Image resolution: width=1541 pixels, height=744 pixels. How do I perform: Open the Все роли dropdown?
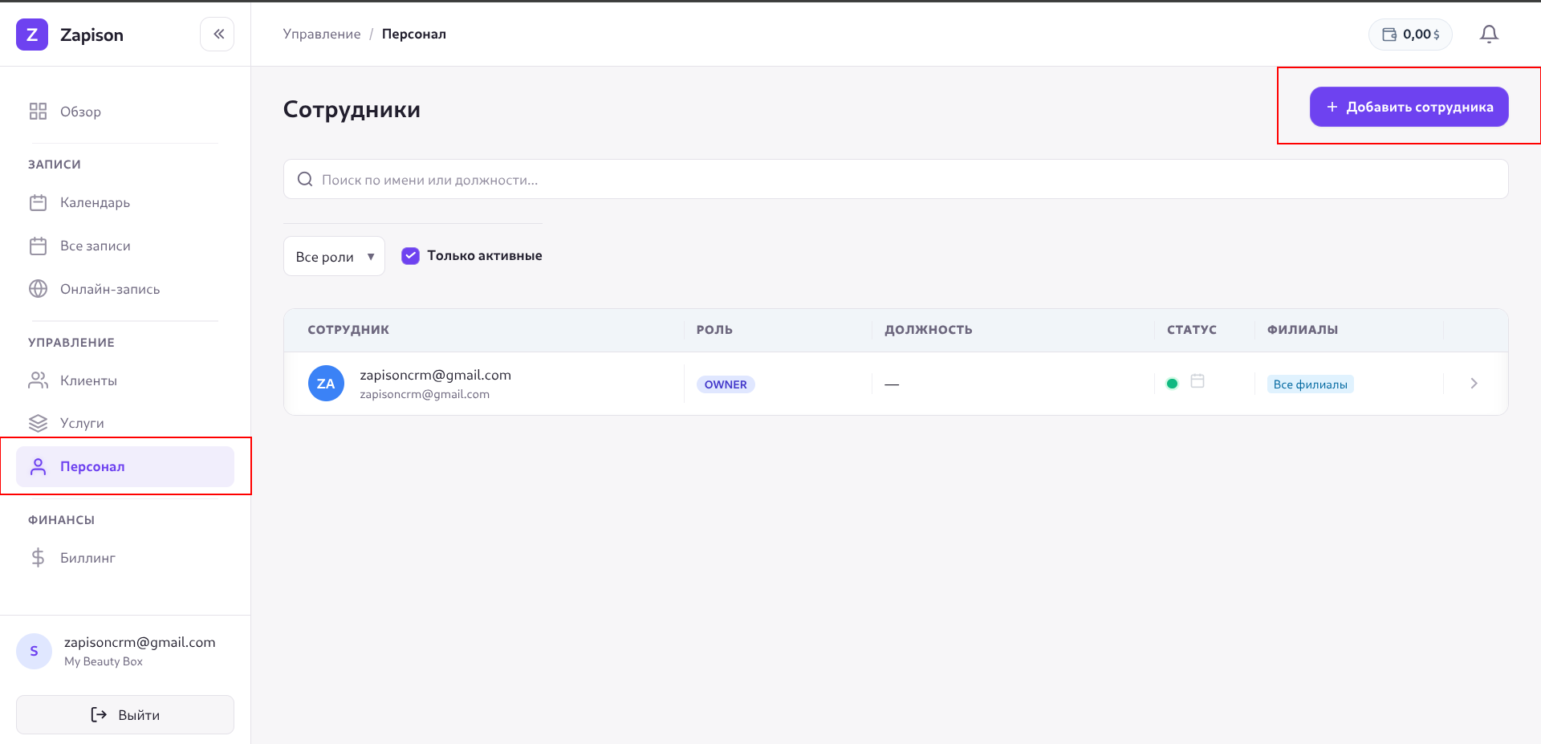click(x=334, y=257)
